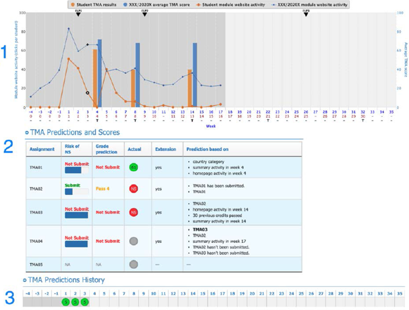
Task: Select TMA01 assignment cell
Action: point(43,167)
